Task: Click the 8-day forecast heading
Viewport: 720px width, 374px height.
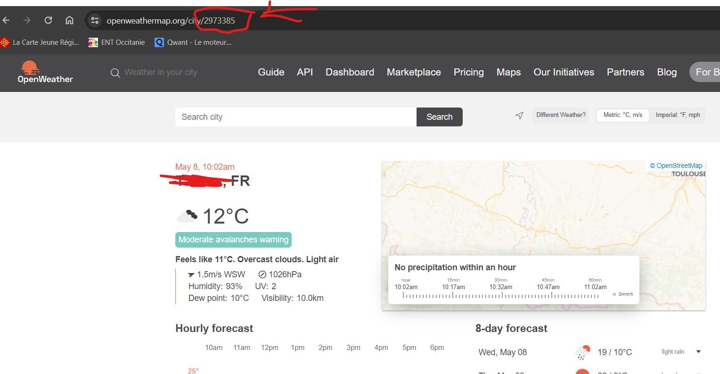Action: [511, 328]
